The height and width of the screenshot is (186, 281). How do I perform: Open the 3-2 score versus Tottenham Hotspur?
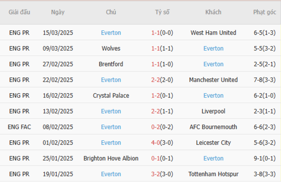coord(156,174)
